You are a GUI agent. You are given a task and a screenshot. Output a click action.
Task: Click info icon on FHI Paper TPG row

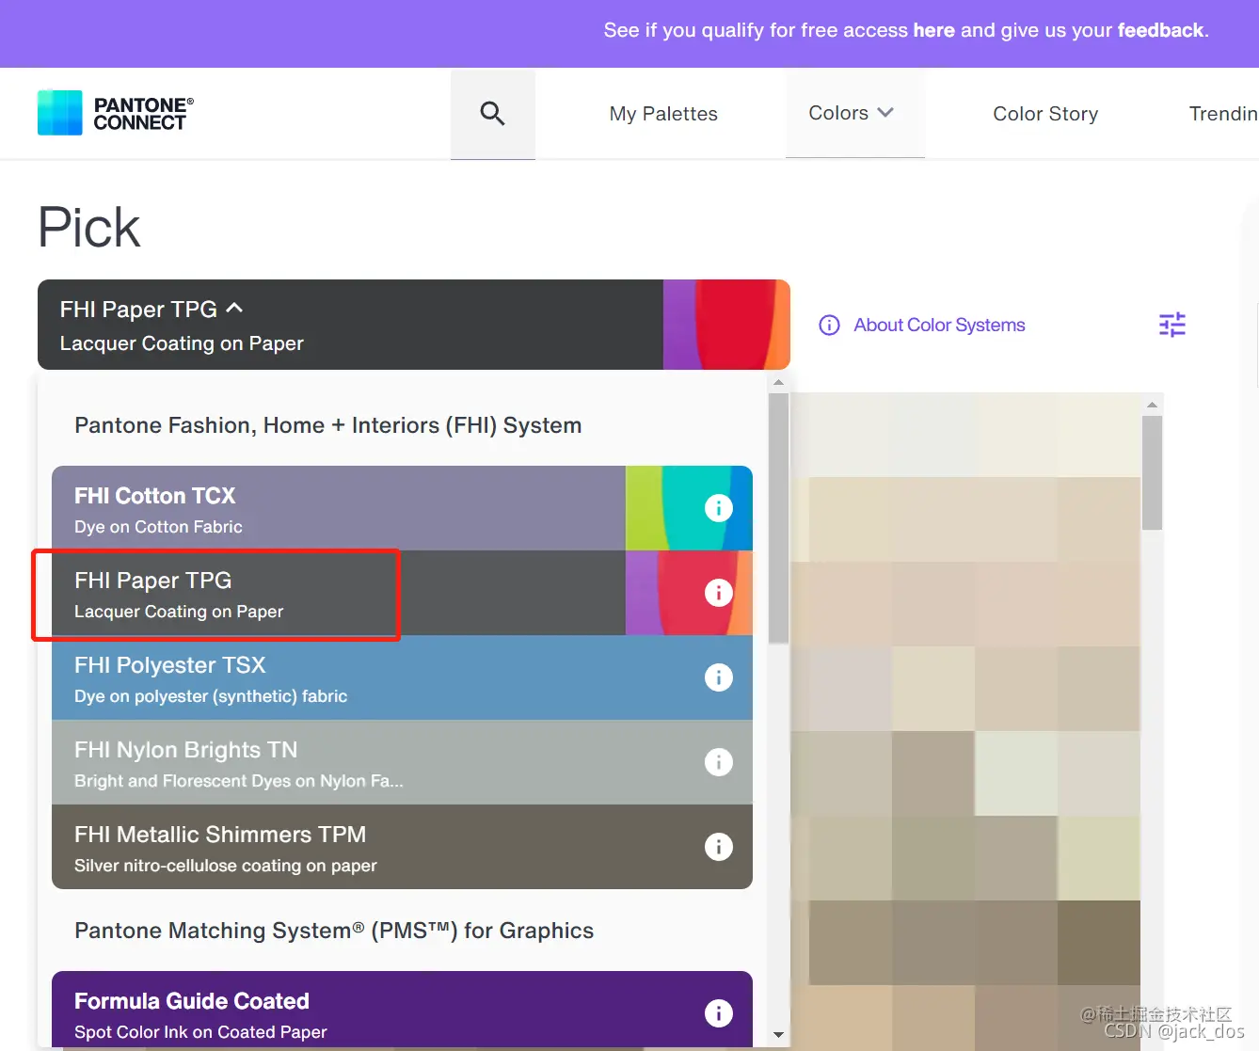pos(719,593)
